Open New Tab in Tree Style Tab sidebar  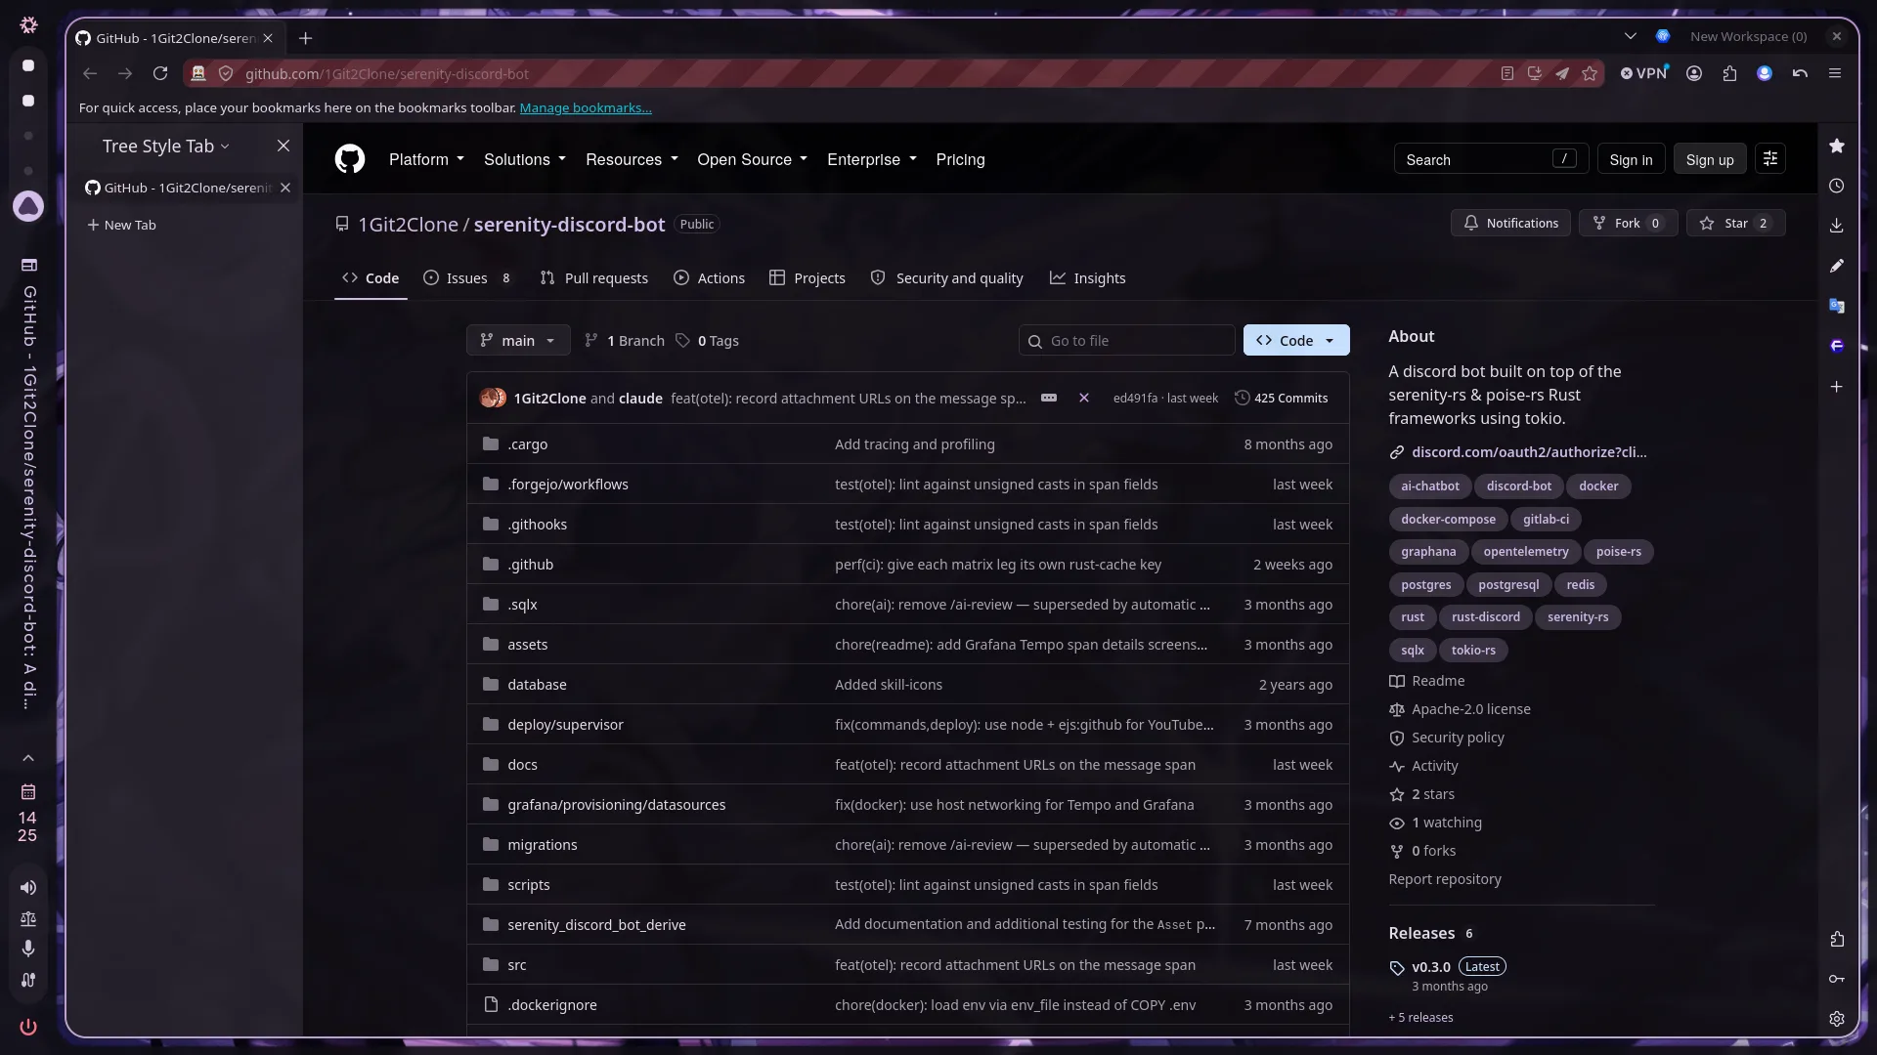[121, 225]
